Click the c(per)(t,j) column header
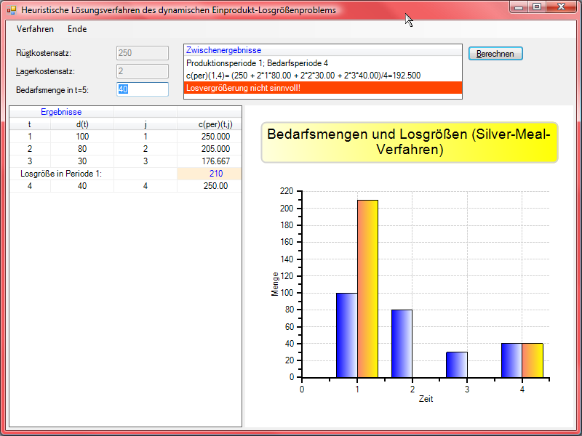 pos(210,124)
